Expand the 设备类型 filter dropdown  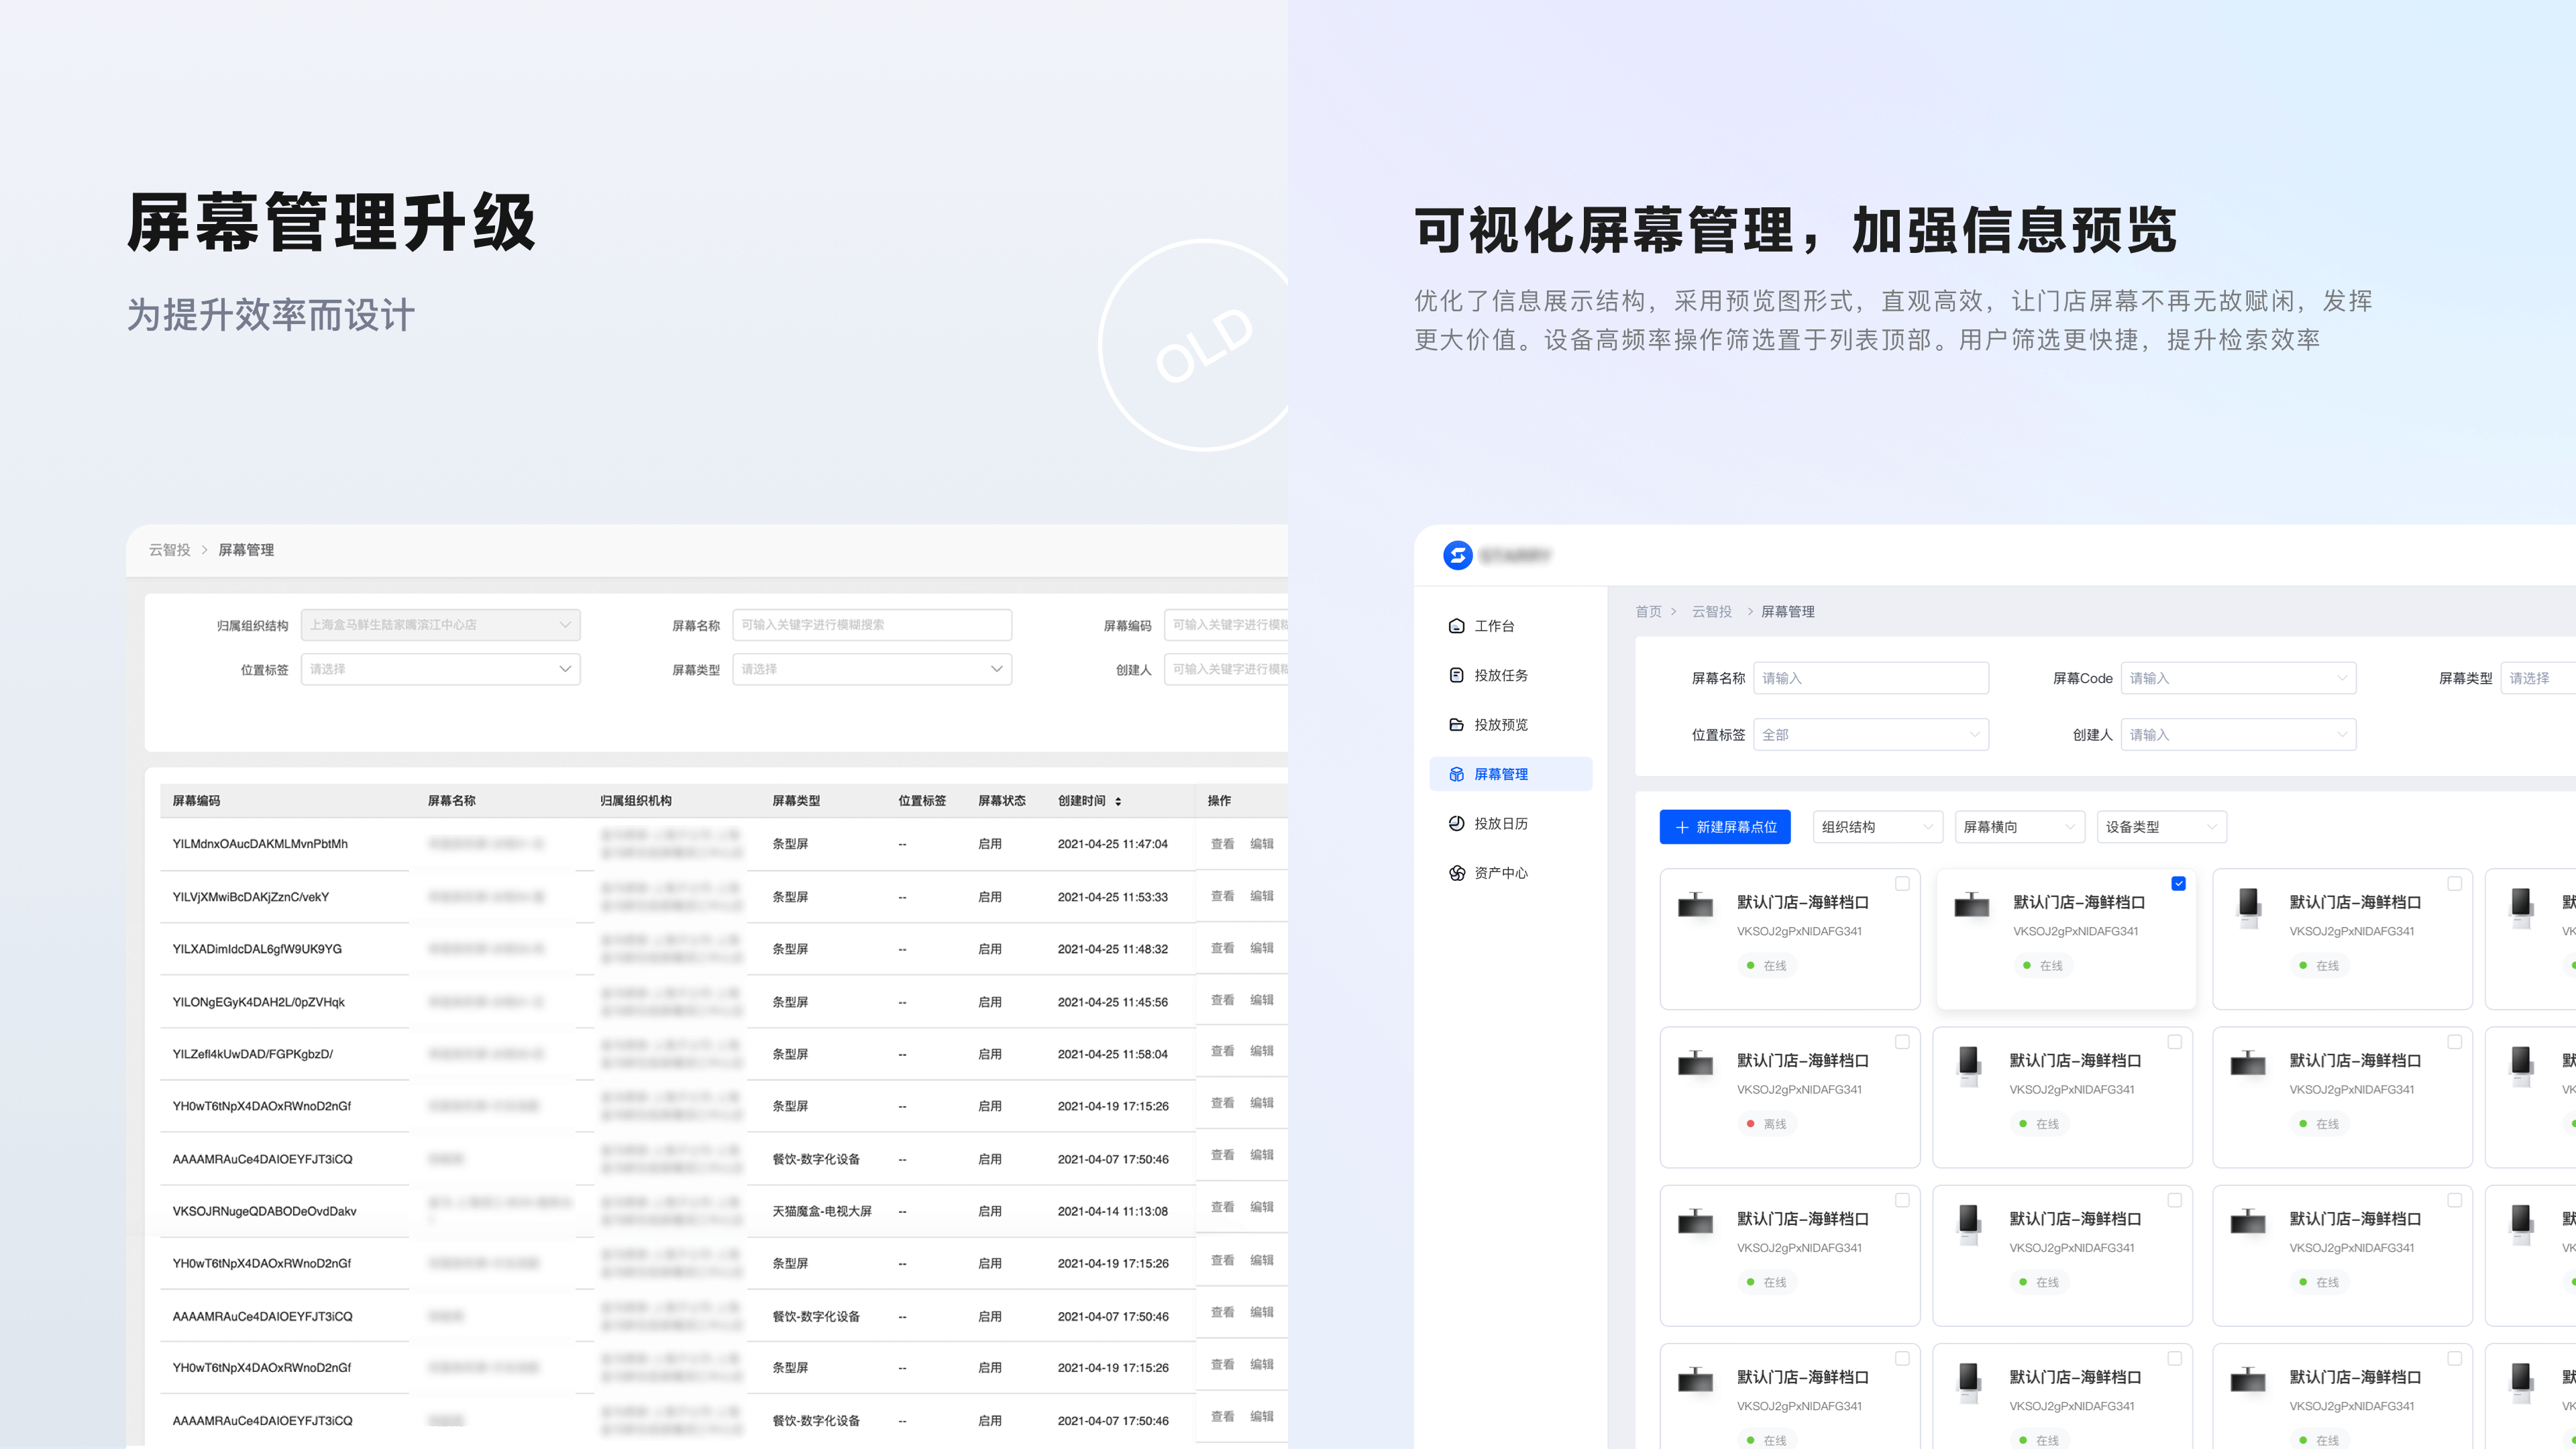(2161, 827)
